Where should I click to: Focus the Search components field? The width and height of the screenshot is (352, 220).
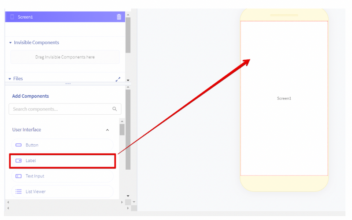[x=65, y=109]
